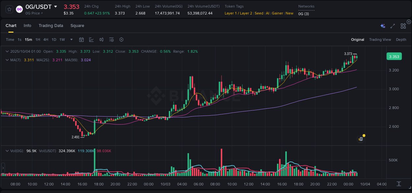Open the 0G/USDT pair selector dropdown

coord(55,6)
